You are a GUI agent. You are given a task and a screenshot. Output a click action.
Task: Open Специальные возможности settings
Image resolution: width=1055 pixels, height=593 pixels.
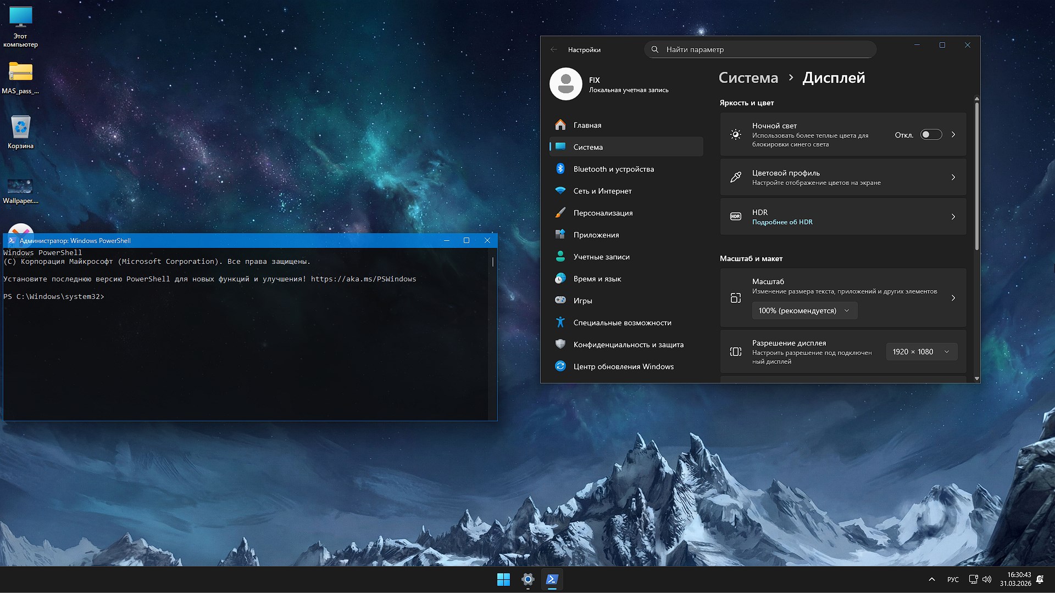pyautogui.click(x=622, y=323)
